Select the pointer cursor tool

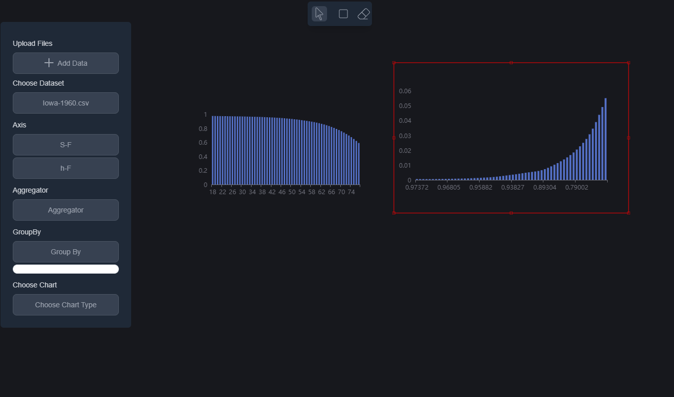(x=319, y=14)
